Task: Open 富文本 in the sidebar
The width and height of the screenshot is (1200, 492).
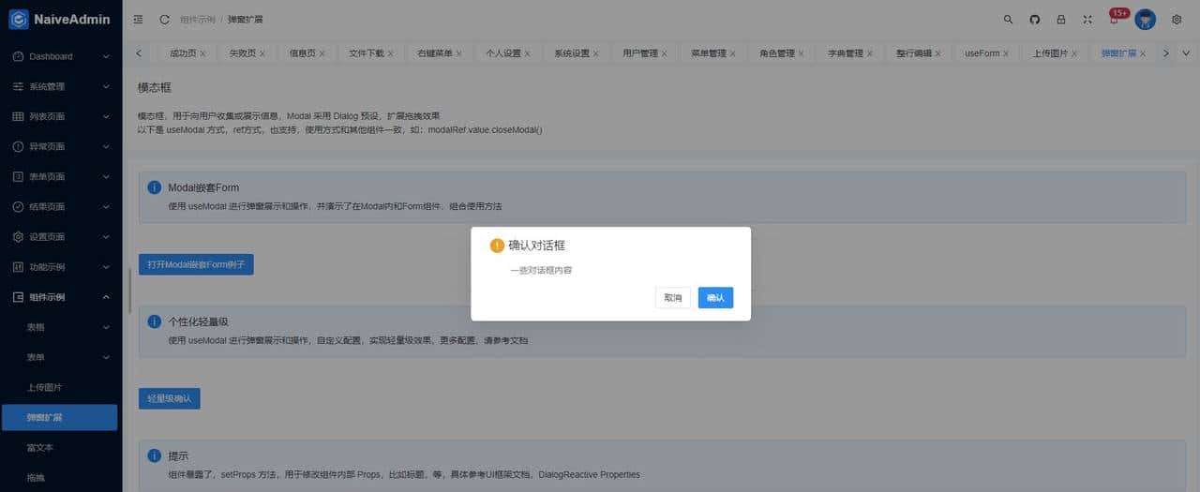Action: click(61, 447)
